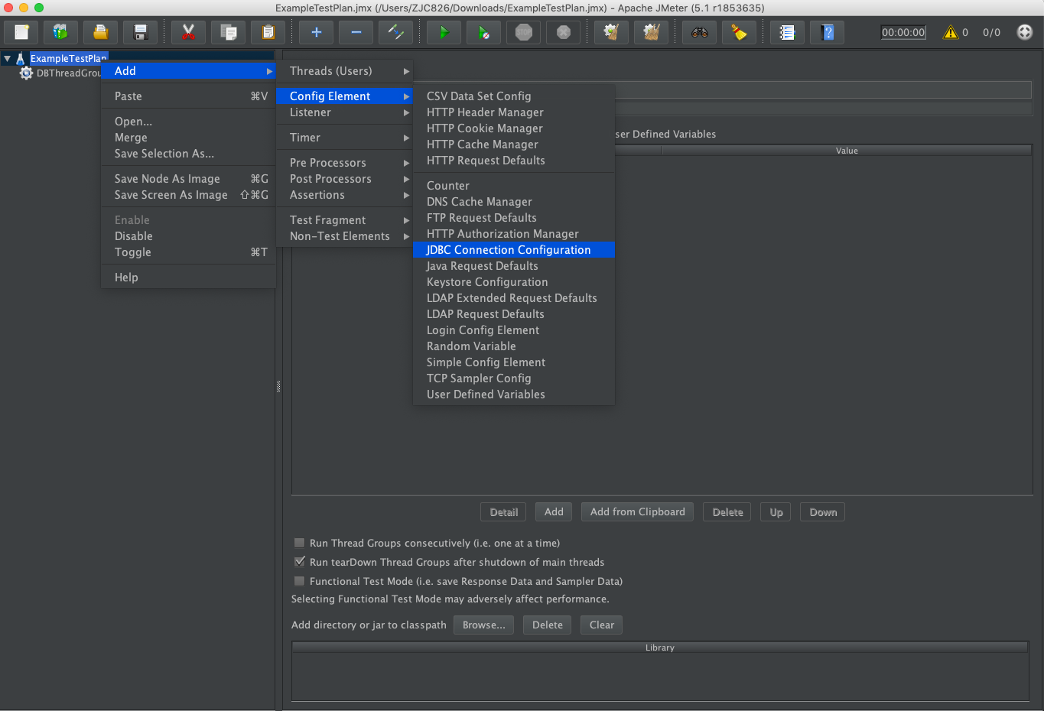The image size is (1044, 711).
Task: Expand the Listener submenu
Action: click(x=344, y=112)
